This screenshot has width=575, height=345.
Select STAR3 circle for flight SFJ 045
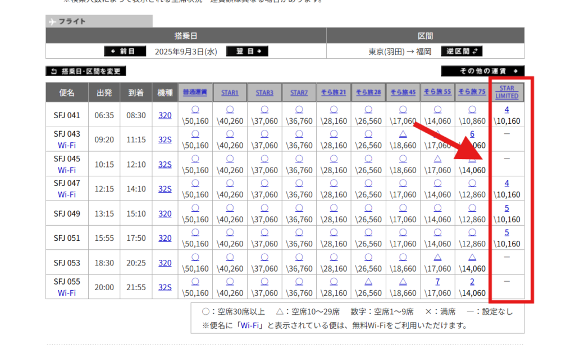(264, 158)
